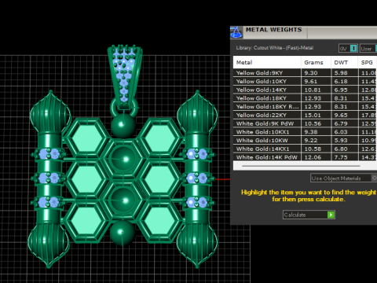Select the White Gold:10KW row
Viewport: 377px width, 283px height.
click(305, 140)
